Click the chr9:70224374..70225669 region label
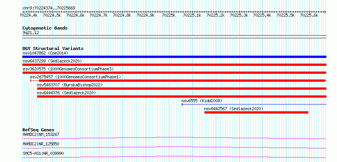Image resolution: width=337 pixels, height=162 pixels. pos(49,8)
